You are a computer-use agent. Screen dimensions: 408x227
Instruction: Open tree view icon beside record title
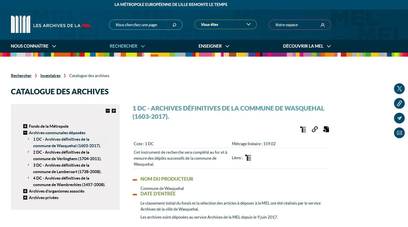coord(303,130)
